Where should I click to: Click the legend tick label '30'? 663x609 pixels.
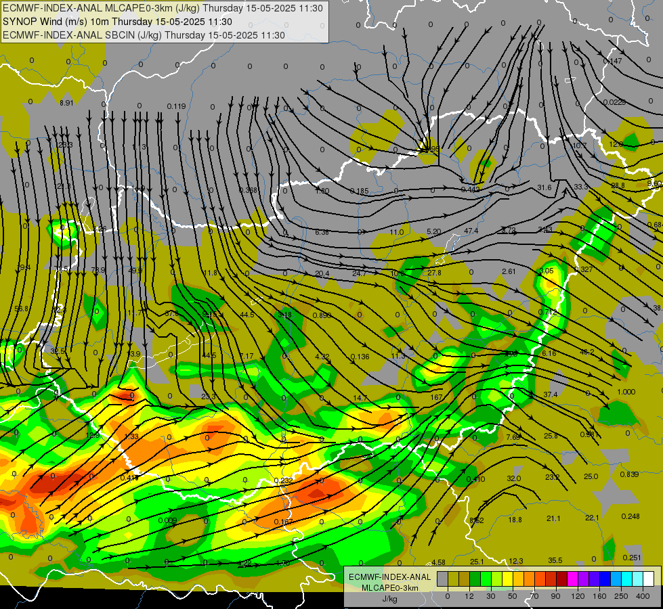491,596
